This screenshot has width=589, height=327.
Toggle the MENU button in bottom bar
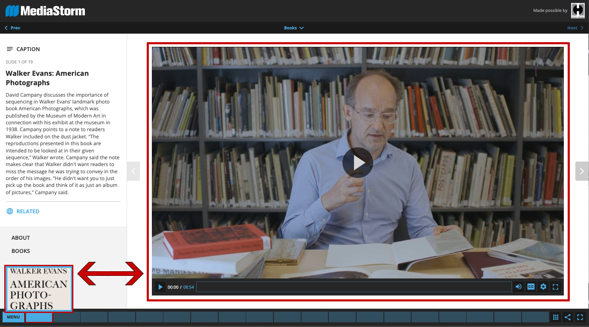[13, 317]
